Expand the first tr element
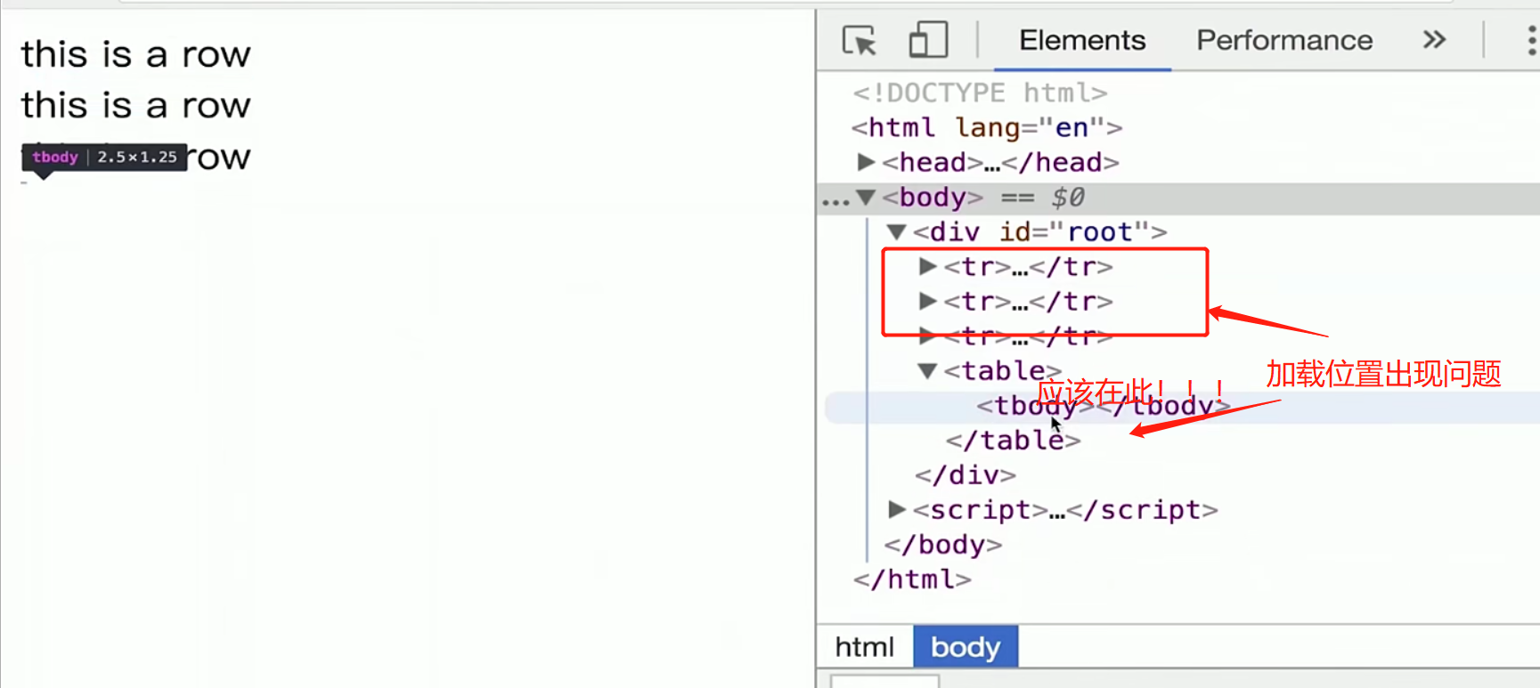 coord(927,266)
